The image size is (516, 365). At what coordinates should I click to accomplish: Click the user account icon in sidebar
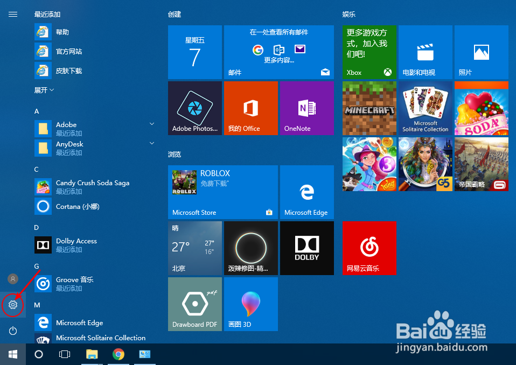[x=13, y=279]
